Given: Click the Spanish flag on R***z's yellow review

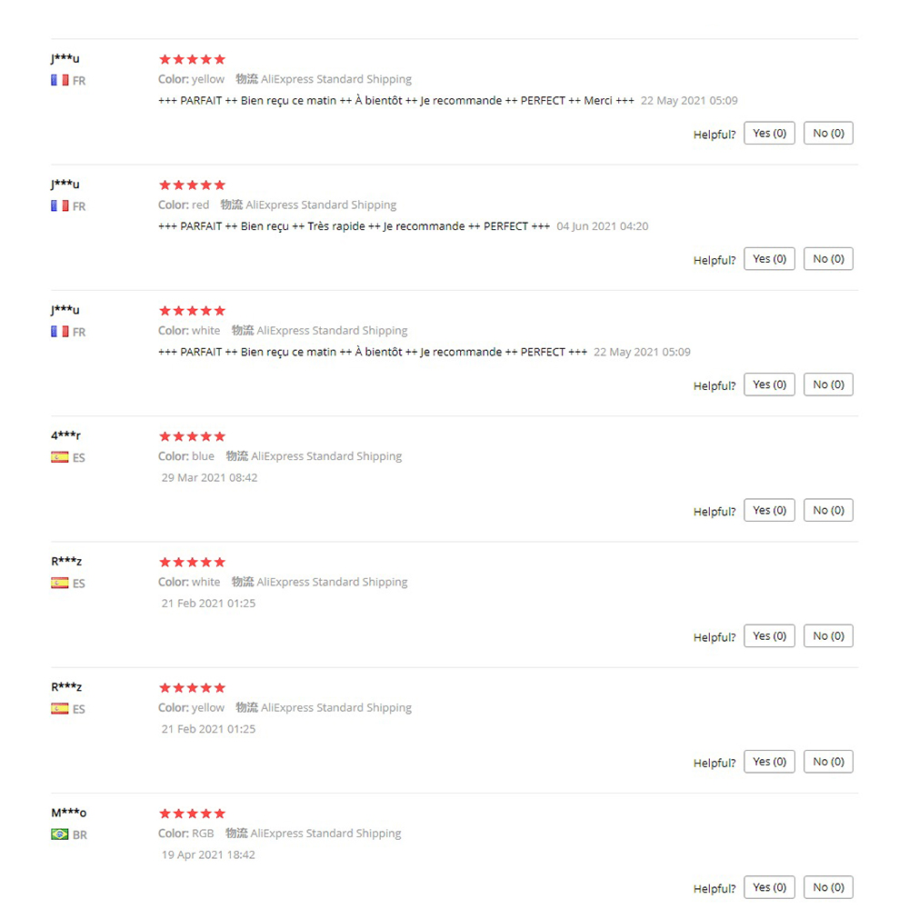Looking at the screenshot, I should coord(60,708).
